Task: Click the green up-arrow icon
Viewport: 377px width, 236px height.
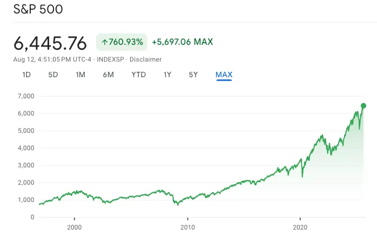Action: tap(105, 42)
